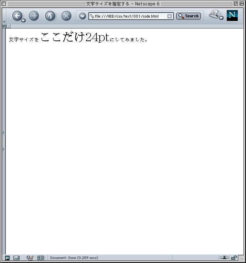246x263 pixels.
Task: Click the "にしてみました。" text on page
Action: pyautogui.click(x=129, y=39)
